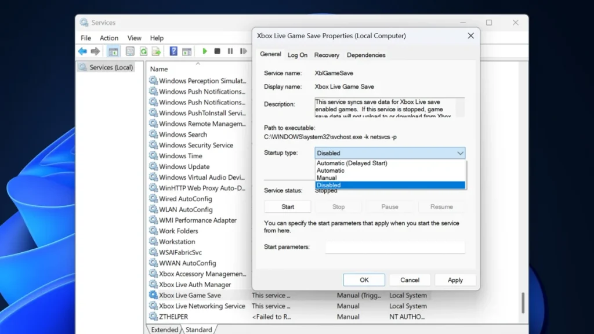594x334 pixels.
Task: Click gear icon beside WSAIFabricSvc
Action: pyautogui.click(x=153, y=252)
